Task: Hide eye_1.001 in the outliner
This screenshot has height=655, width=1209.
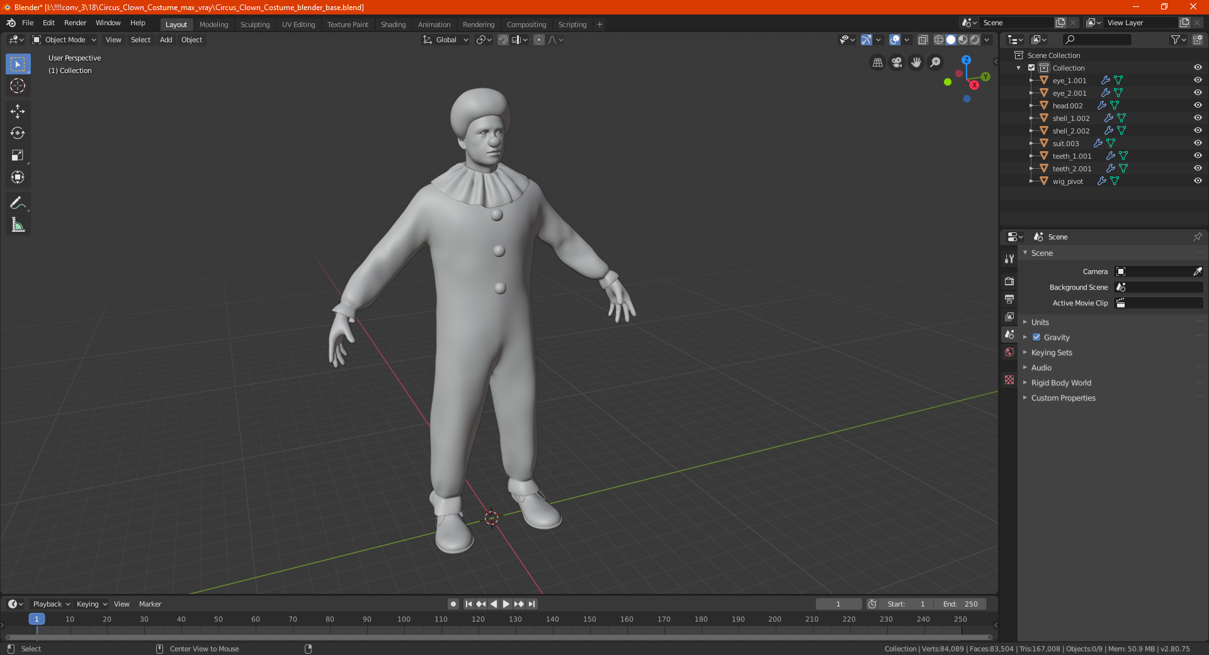Action: [1198, 81]
